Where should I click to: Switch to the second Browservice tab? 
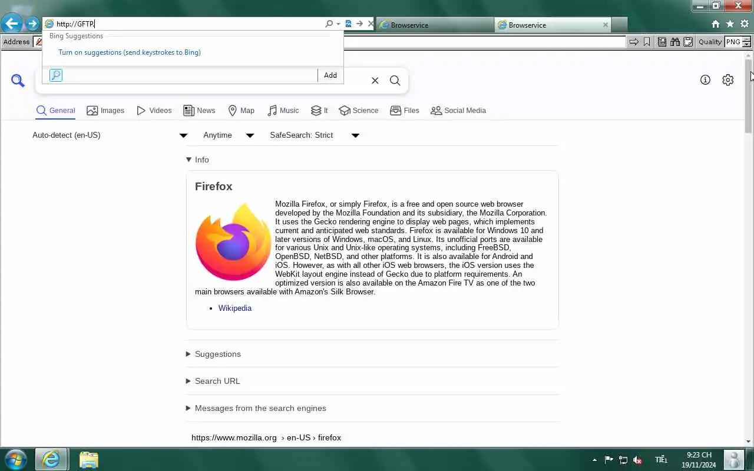pos(553,25)
